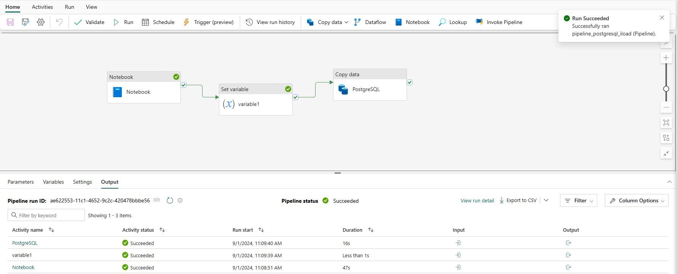Click the collapse canvas arrows icon

(x=666, y=153)
